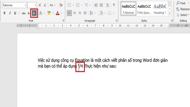This screenshot has height=107, width=190.
Task: Apply Text Effects and Typography
Action: [41, 13]
